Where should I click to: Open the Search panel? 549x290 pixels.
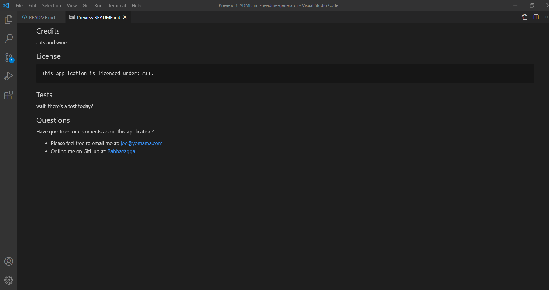[x=9, y=38]
